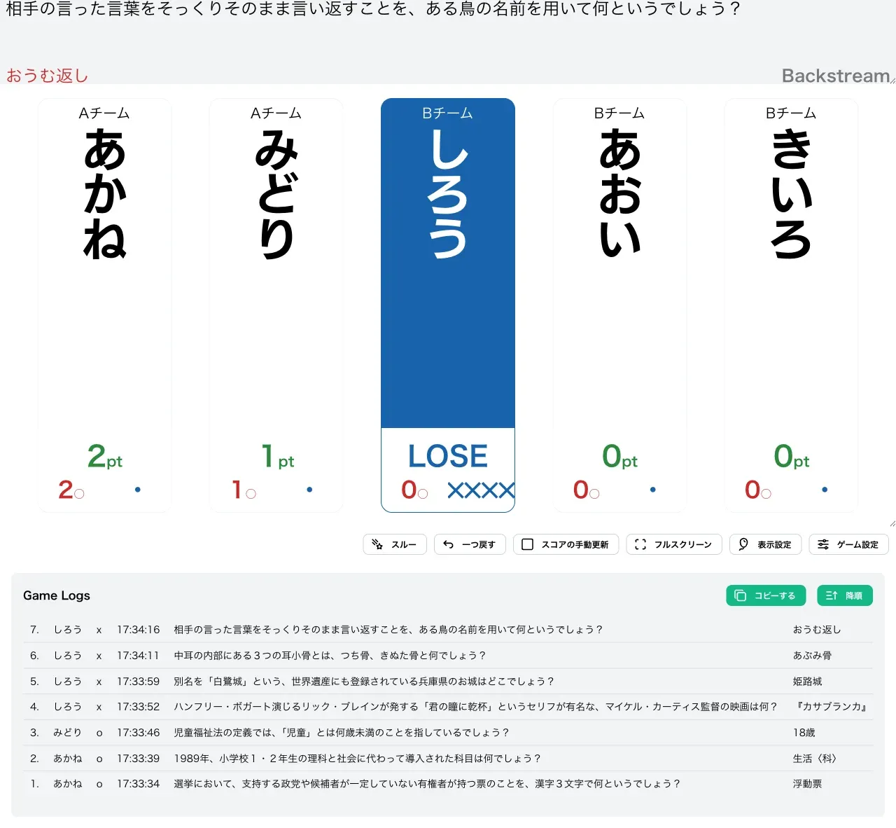Click みどり name in log row 3
Viewport: 896px width, 828px height.
pos(68,733)
